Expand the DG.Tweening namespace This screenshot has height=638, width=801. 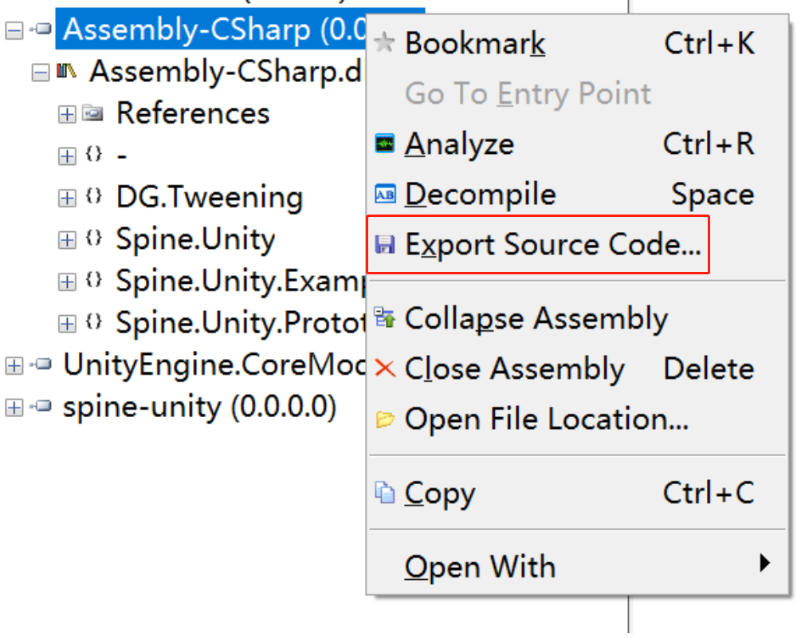pyautogui.click(x=67, y=198)
